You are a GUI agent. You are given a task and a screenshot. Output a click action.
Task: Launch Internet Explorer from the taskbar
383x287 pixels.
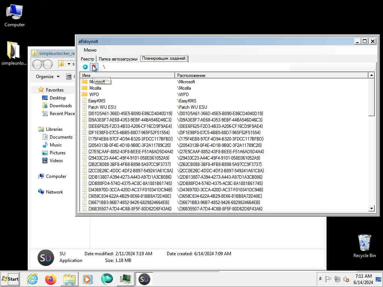[32, 279]
